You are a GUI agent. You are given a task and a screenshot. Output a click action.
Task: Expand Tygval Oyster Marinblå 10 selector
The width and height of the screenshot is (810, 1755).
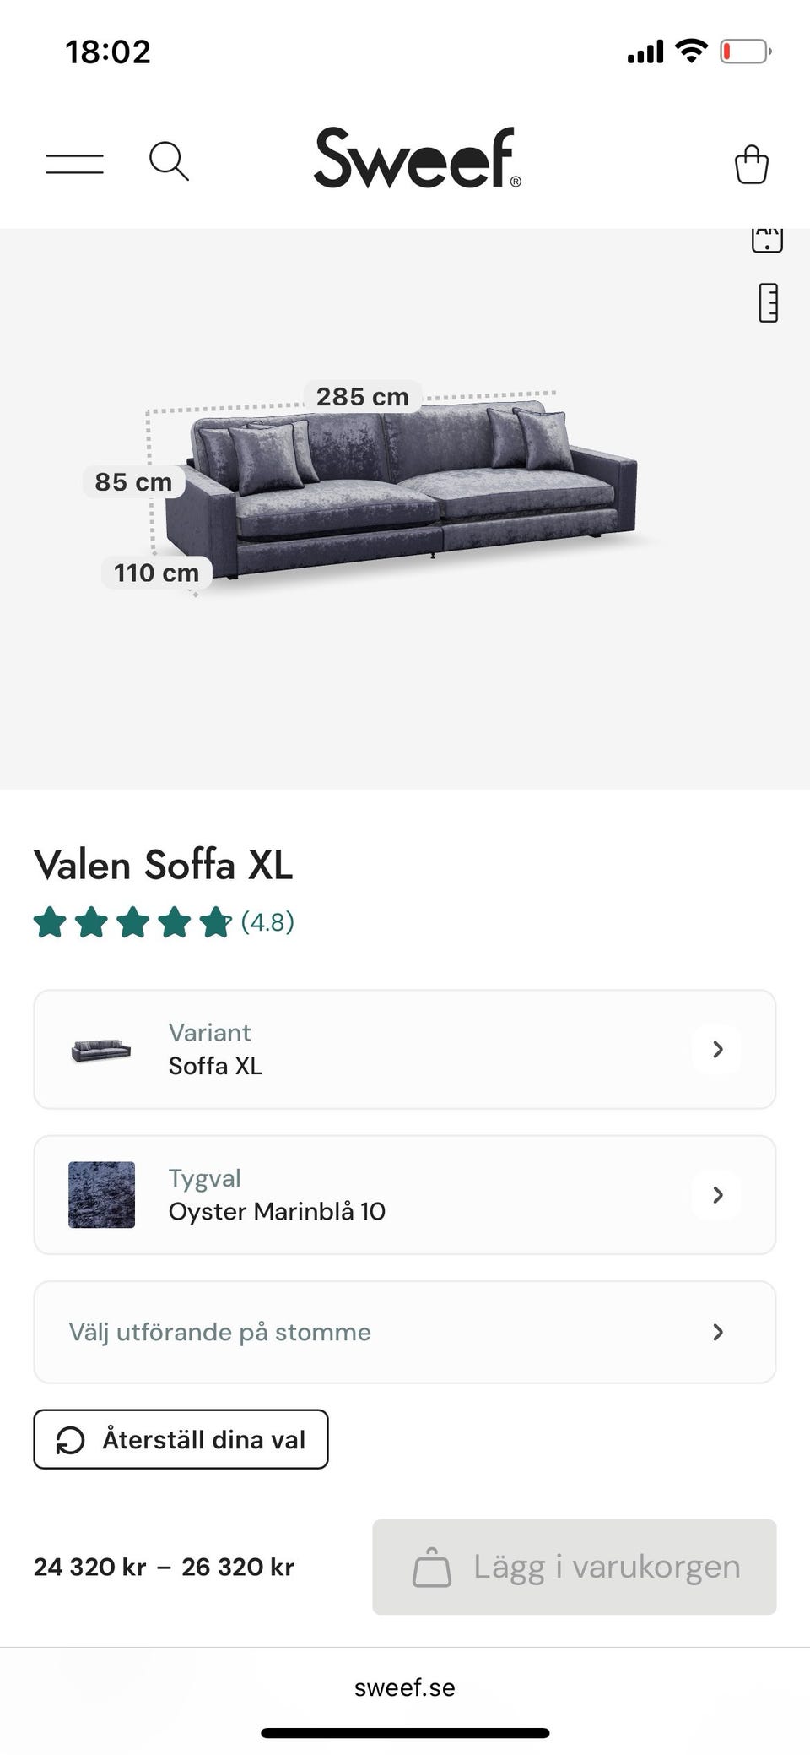pos(405,1194)
